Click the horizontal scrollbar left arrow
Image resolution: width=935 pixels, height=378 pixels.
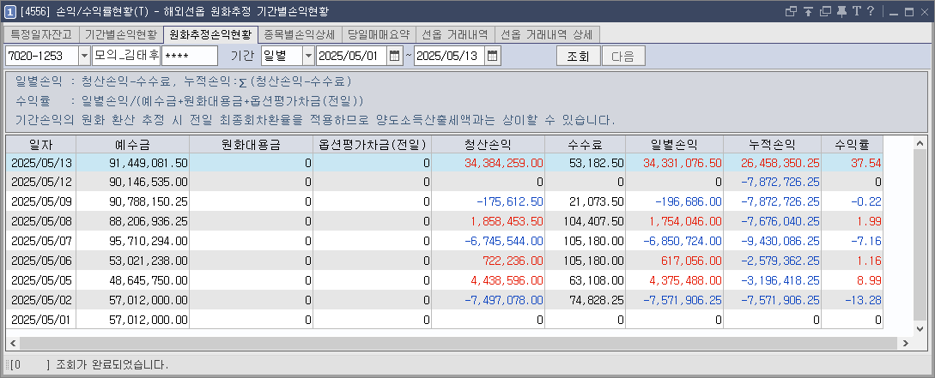(13, 344)
